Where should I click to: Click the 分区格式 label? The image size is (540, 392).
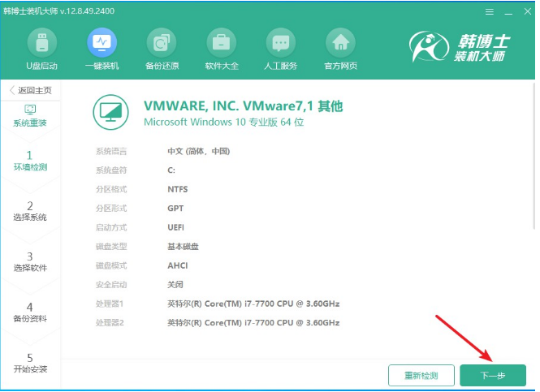[x=111, y=189]
